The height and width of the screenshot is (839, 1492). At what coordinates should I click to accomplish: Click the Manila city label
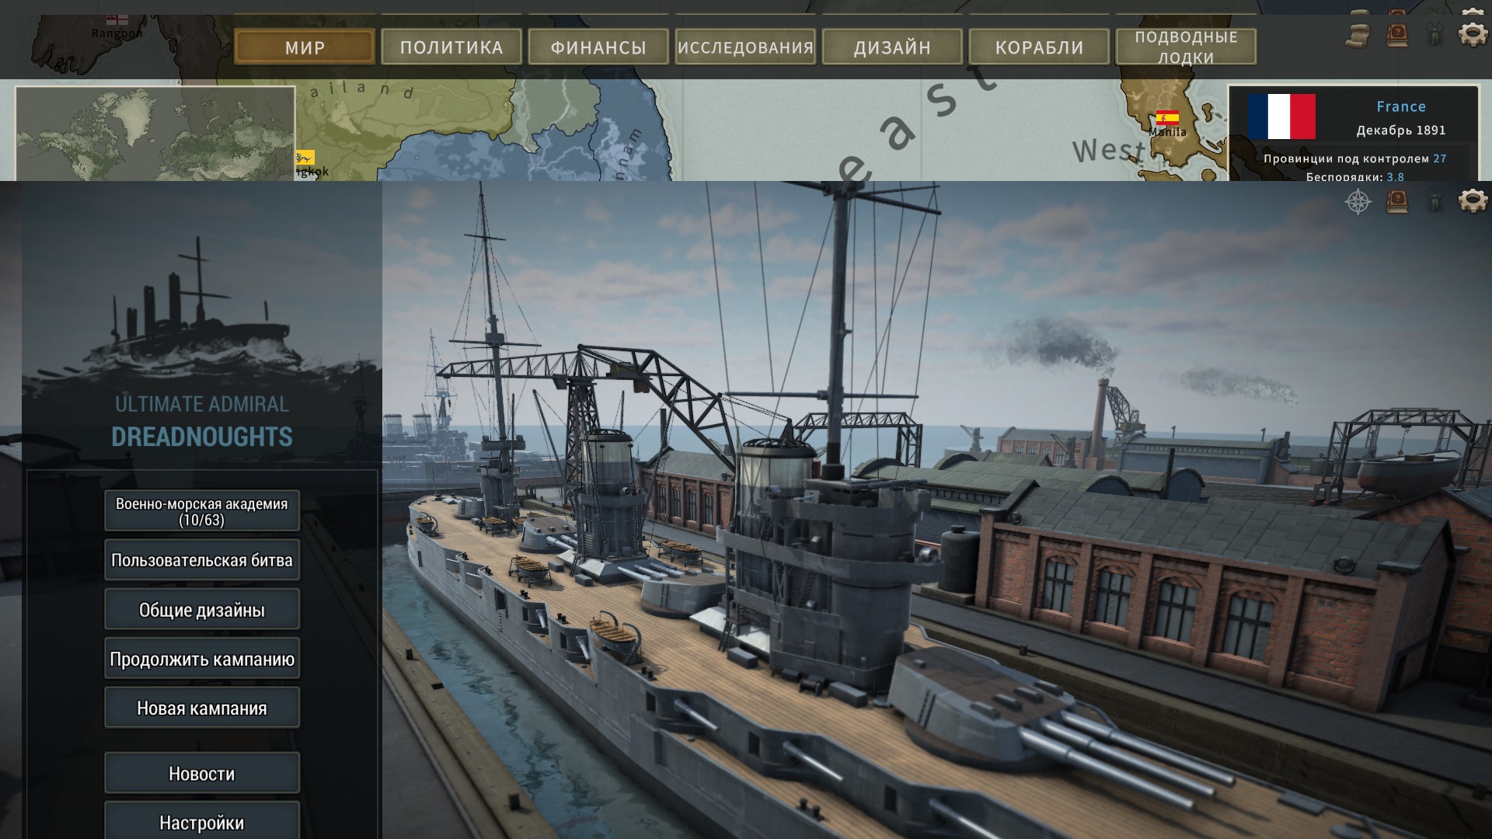pyautogui.click(x=1167, y=132)
